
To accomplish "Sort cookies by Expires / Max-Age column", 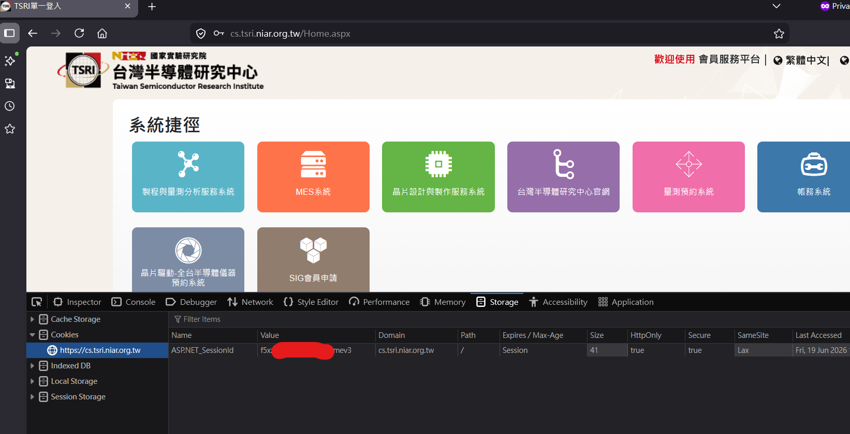I will tap(543, 335).
